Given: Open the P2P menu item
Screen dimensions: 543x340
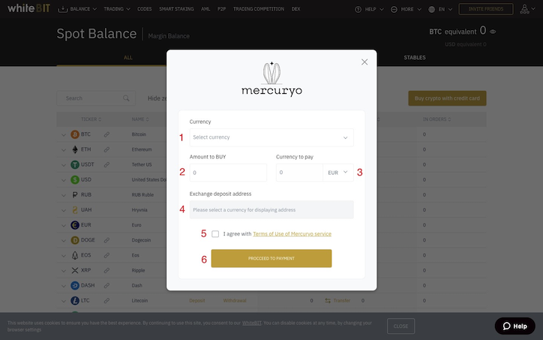Looking at the screenshot, I should point(222,9).
